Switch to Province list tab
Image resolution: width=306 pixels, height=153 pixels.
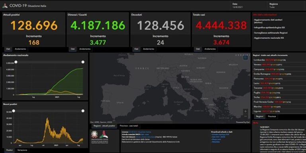pyautogui.click(x=272, y=116)
